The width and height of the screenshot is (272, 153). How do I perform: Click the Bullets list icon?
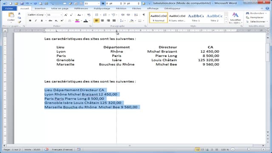pyautogui.click(x=96, y=15)
